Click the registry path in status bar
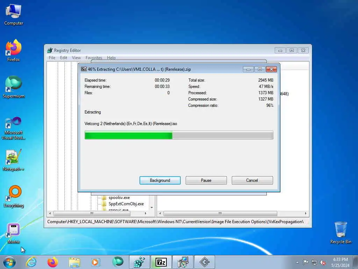Image resolution: width=358 pixels, height=269 pixels. (176, 222)
